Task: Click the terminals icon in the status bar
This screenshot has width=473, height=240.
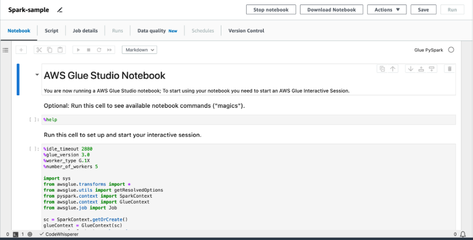Action: (16, 234)
